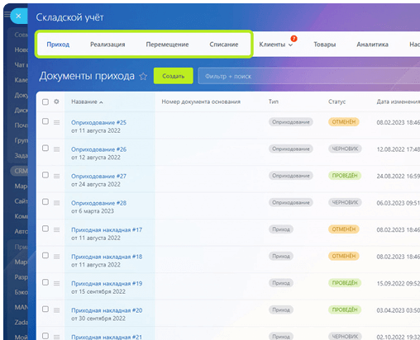Open document Оприходование #28
The height and width of the screenshot is (340, 420).
[98, 203]
